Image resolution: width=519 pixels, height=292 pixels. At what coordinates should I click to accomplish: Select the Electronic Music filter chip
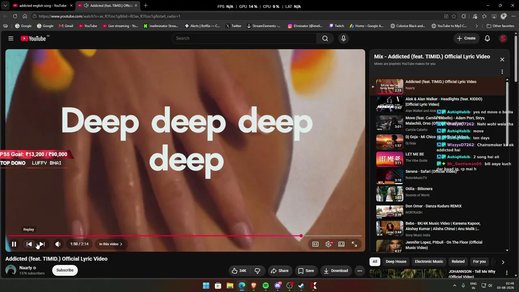click(429, 262)
